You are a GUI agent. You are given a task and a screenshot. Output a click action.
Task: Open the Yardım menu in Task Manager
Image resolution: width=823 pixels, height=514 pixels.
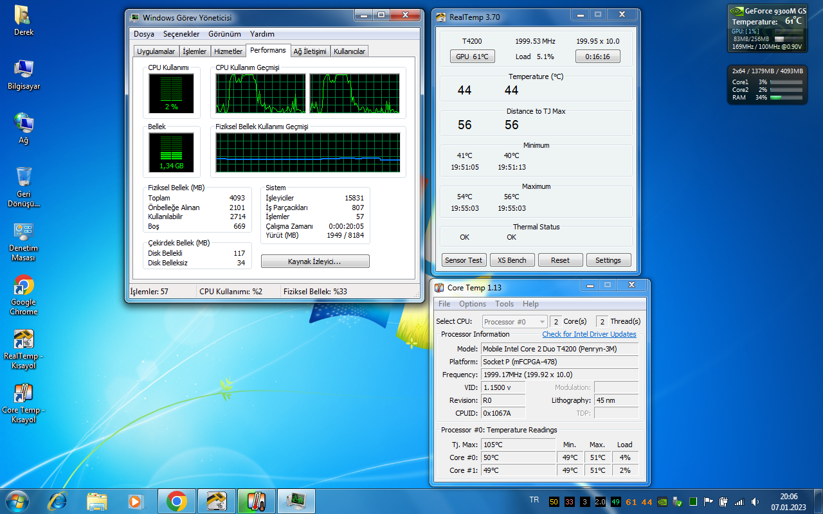coord(262,34)
